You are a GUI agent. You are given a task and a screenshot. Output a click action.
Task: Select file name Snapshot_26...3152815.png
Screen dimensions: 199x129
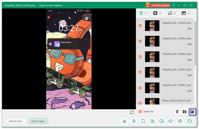[x=177, y=23]
